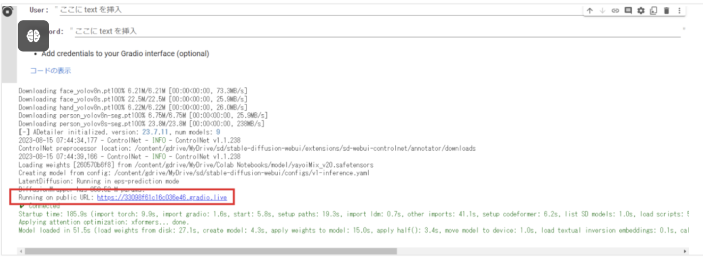Open cell settings gear icon
The image size is (703, 258).
tap(641, 11)
